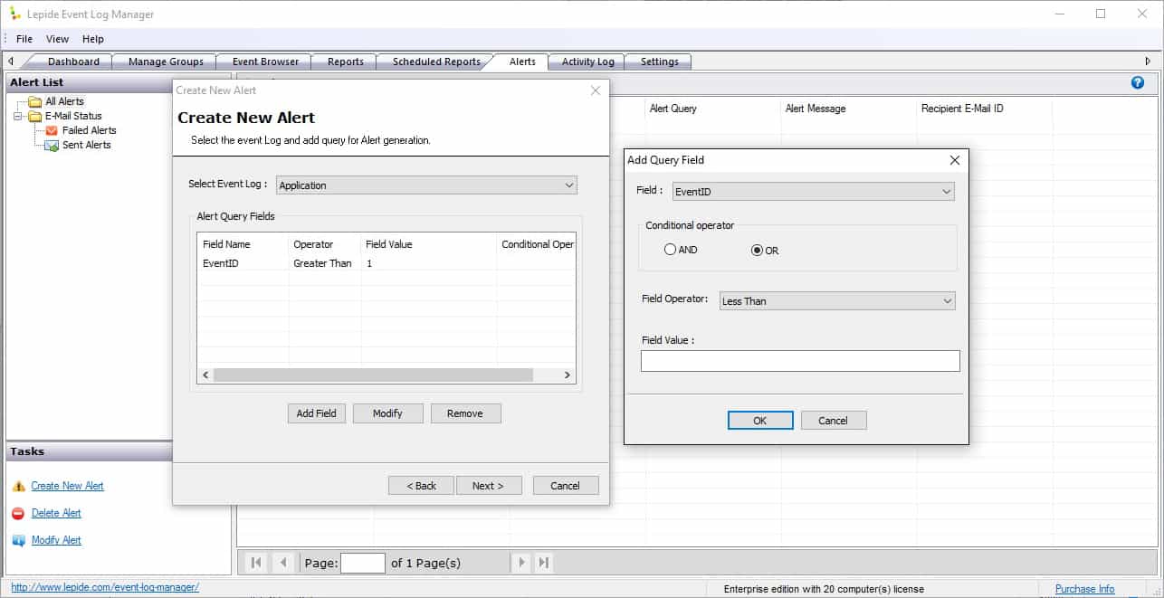
Task: Go to first page in pager
Action: (256, 563)
